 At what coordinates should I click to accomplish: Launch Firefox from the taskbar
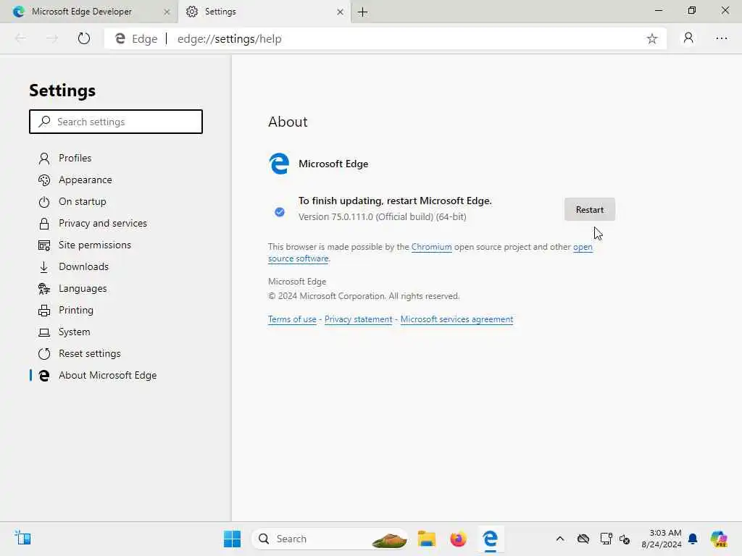(458, 539)
